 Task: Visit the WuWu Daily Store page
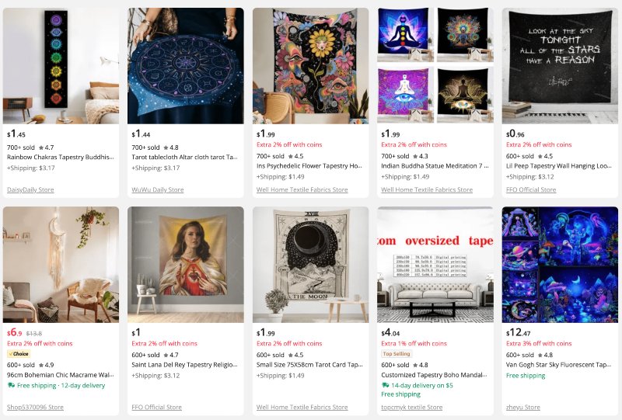(x=158, y=189)
